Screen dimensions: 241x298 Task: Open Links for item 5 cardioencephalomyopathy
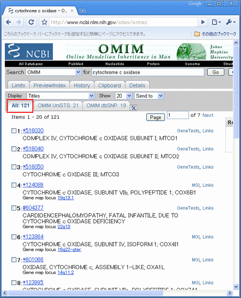(x=208, y=208)
